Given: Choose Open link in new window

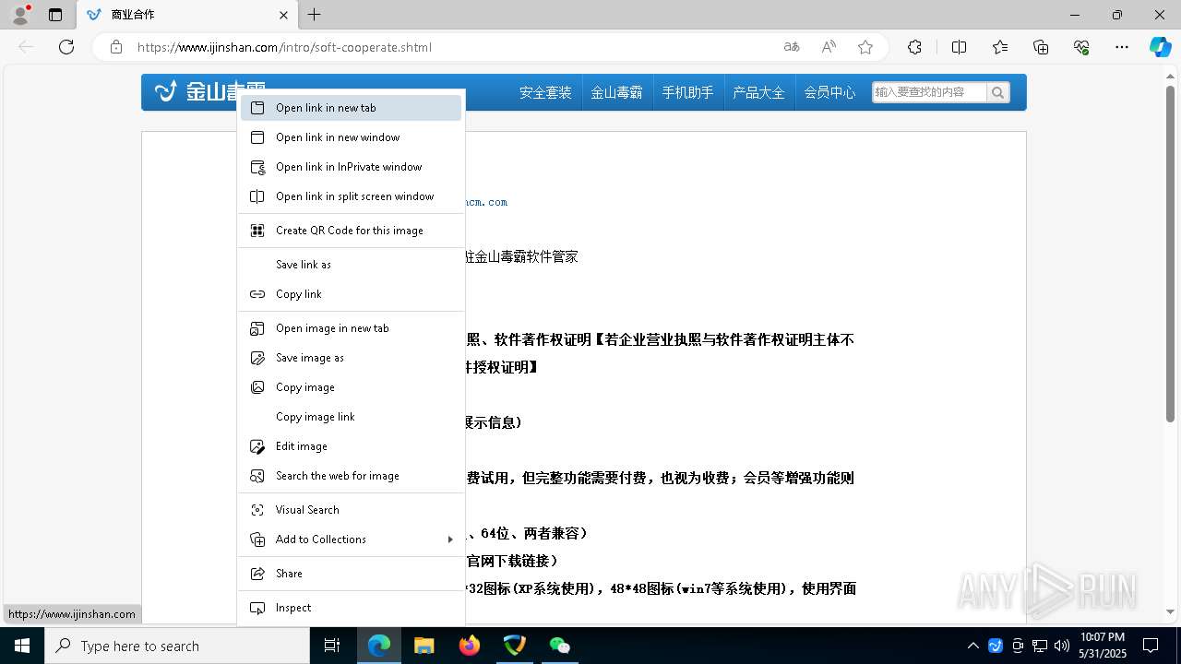Looking at the screenshot, I should 351,137.
